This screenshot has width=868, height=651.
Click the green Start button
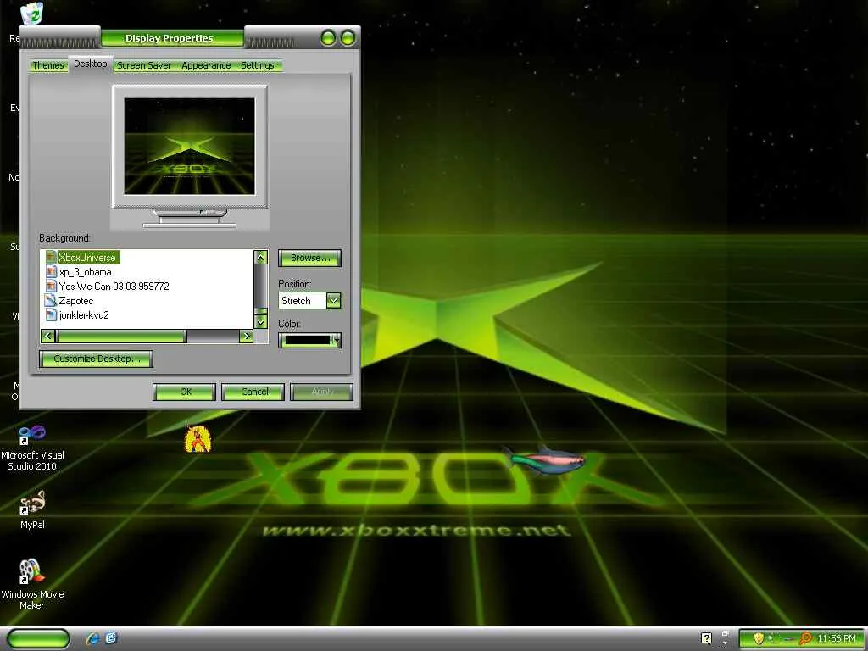click(39, 639)
